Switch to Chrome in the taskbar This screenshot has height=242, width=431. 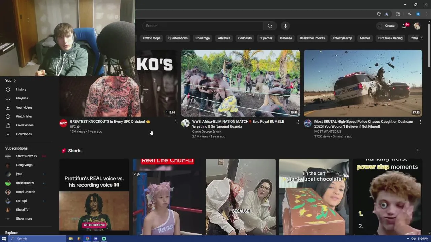coord(87,239)
